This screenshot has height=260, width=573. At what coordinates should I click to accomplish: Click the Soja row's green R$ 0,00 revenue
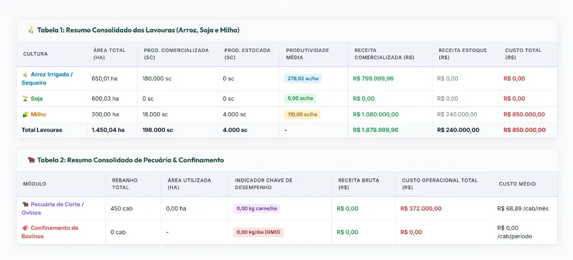pos(364,98)
